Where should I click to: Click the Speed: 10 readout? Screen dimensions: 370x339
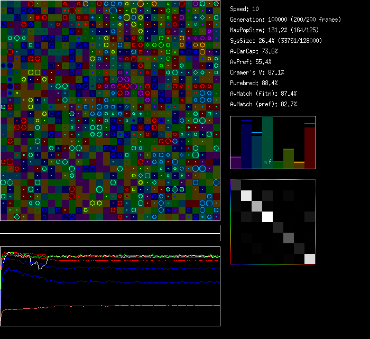coord(244,9)
